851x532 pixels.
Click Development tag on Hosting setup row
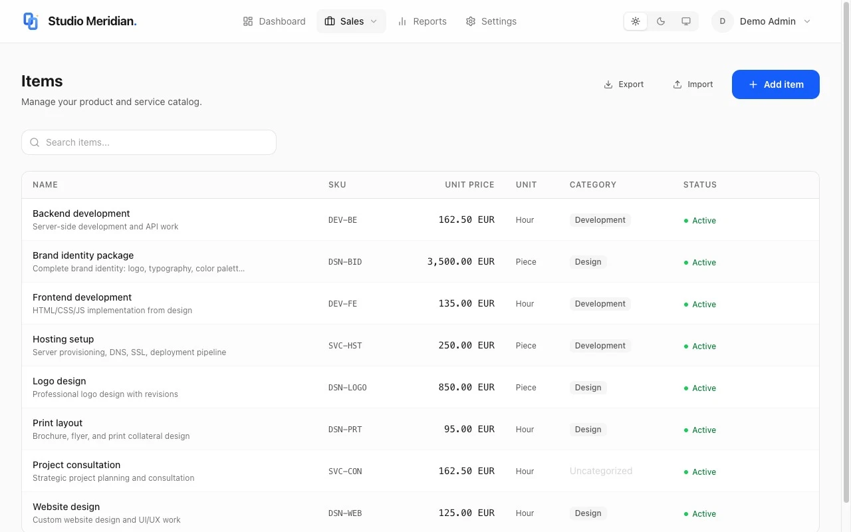pos(600,346)
